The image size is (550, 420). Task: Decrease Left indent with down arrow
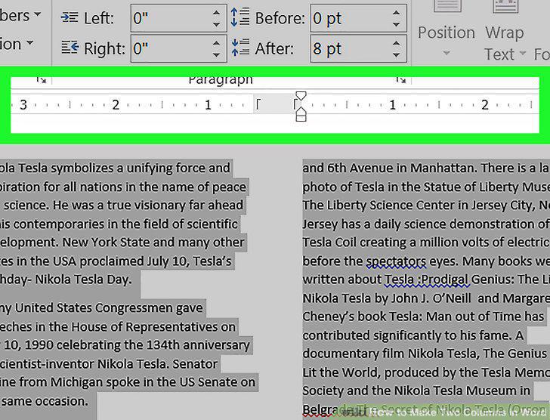pyautogui.click(x=216, y=24)
